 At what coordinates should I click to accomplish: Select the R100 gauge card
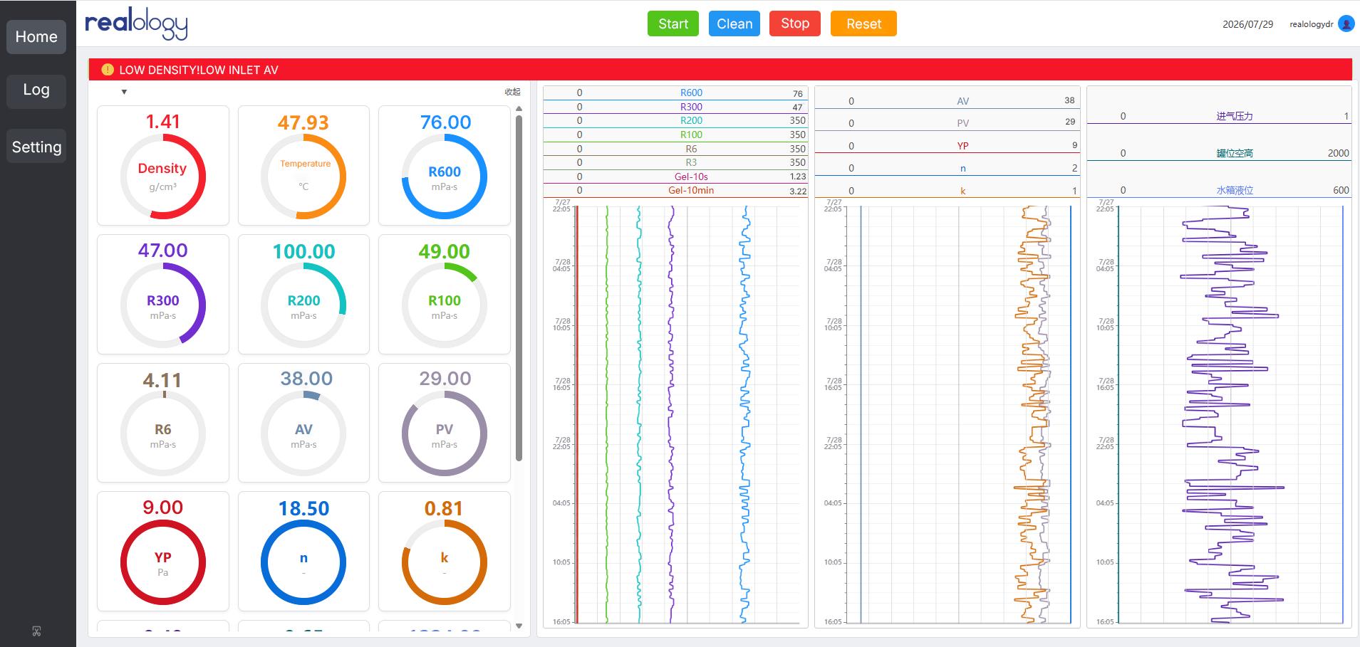(x=445, y=294)
